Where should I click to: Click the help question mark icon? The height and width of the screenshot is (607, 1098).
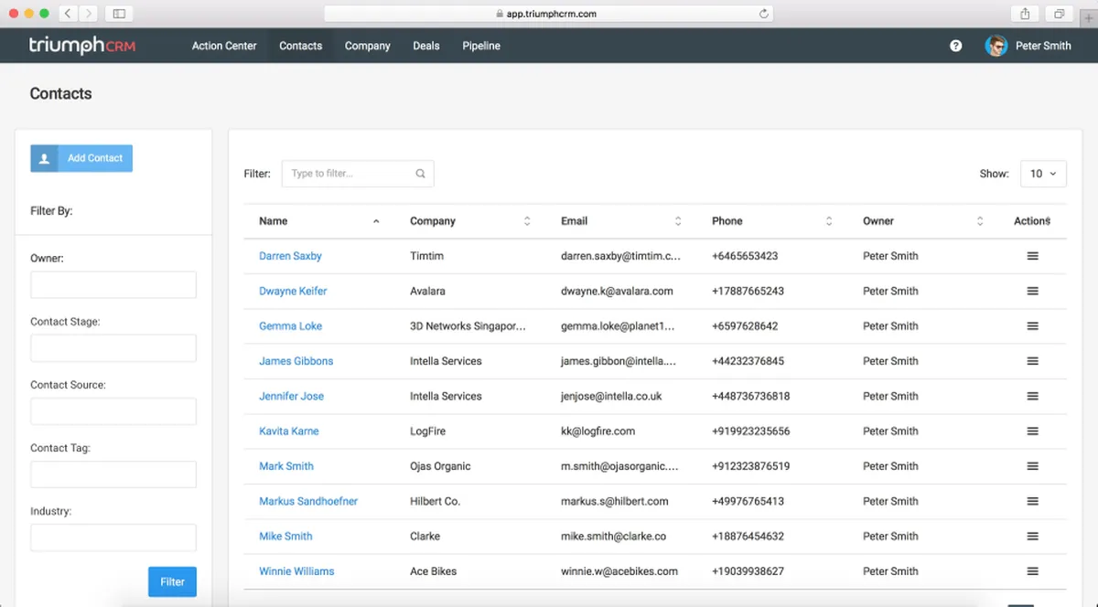(955, 46)
